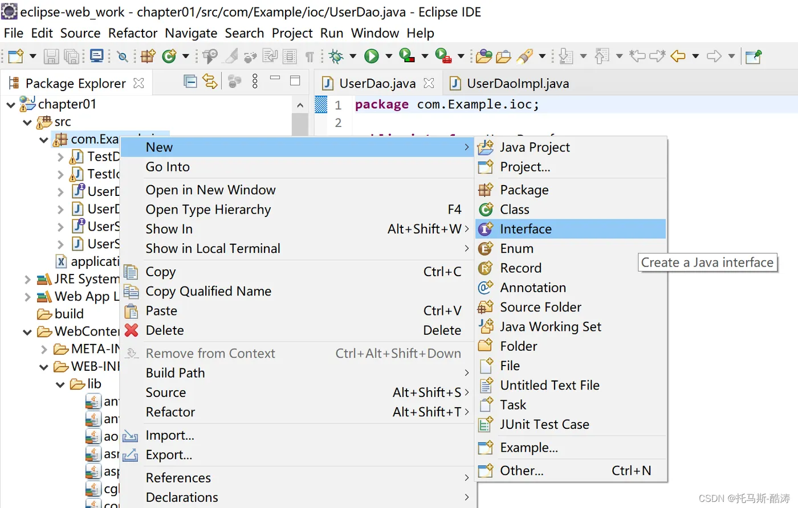Click the New Java Package toolbar icon
This screenshot has width=798, height=508.
pyautogui.click(x=148, y=56)
